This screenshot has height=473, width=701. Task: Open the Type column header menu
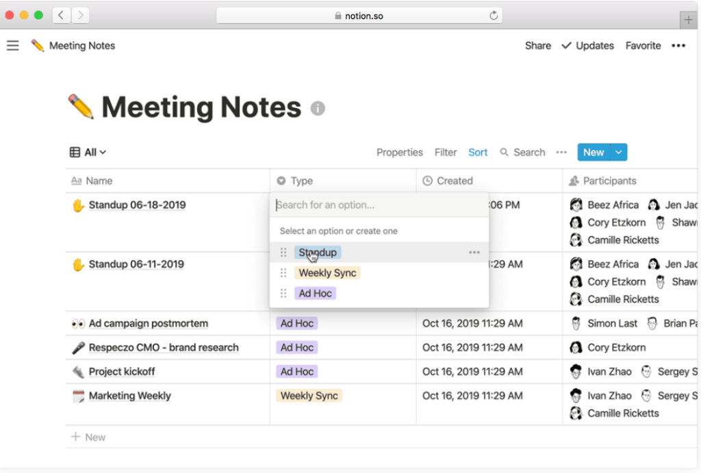(343, 181)
